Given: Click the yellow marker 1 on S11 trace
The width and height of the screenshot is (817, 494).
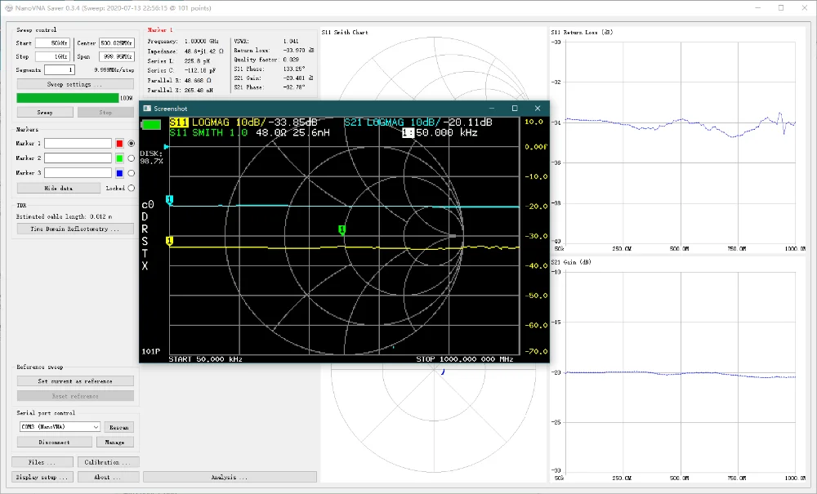Looking at the screenshot, I should pyautogui.click(x=170, y=241).
